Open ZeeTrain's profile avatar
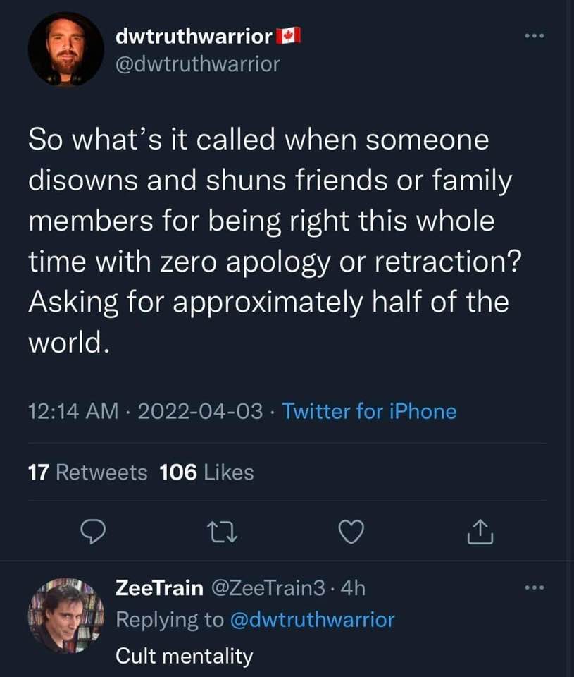The height and width of the screenshot is (677, 574). pos(65,614)
